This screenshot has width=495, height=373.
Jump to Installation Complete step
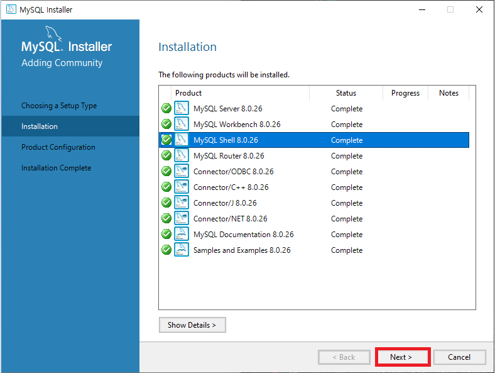point(56,168)
